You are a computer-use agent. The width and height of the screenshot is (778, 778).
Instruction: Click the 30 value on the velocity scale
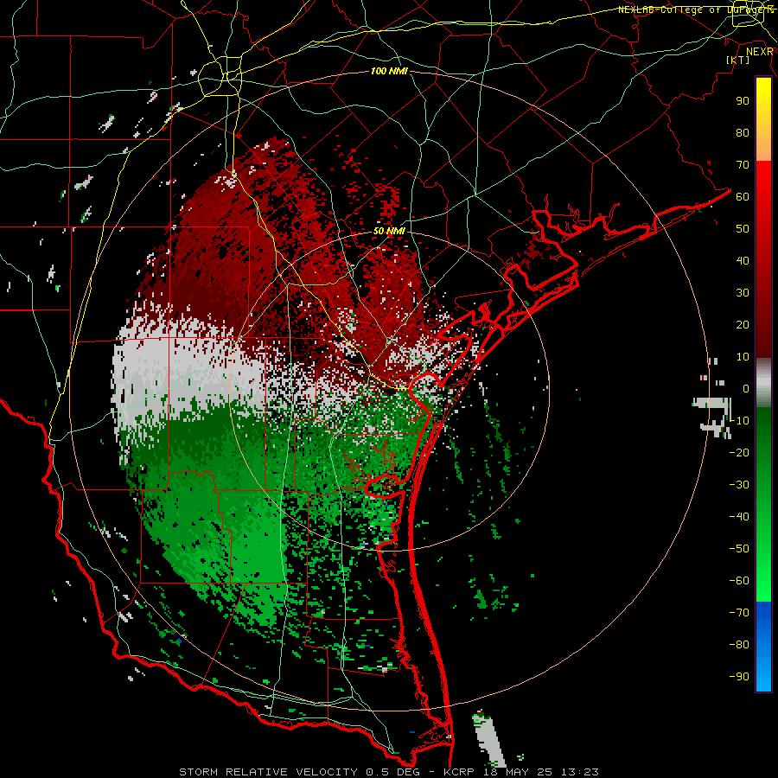click(743, 293)
